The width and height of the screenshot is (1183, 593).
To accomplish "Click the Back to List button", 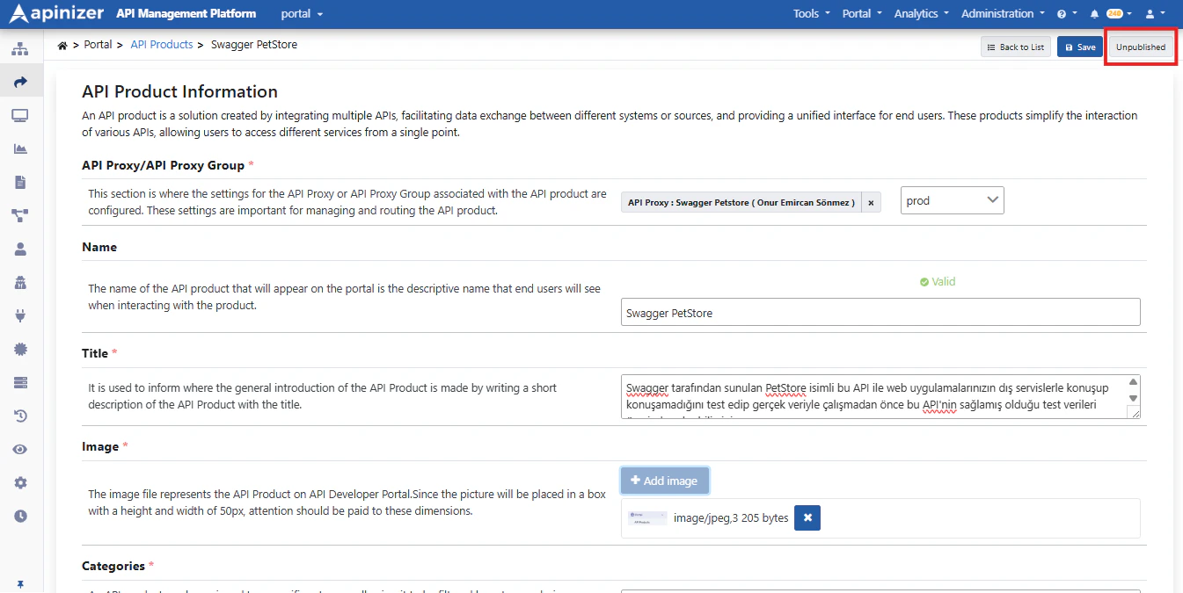I will point(1016,47).
